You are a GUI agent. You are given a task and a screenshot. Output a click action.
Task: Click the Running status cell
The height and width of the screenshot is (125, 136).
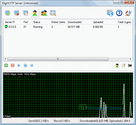click(38, 27)
